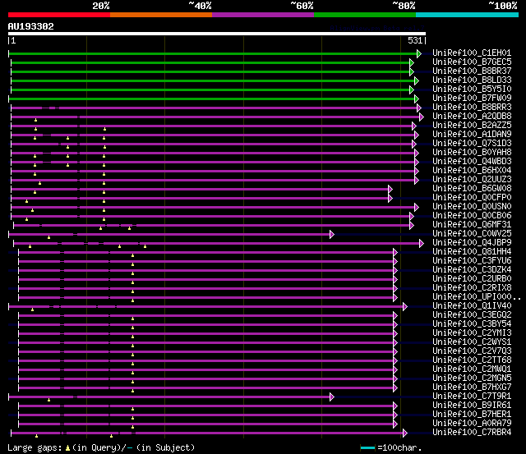
Task: Open the UniRef100_B5Y5I0 hit label
Action: pos(472,89)
